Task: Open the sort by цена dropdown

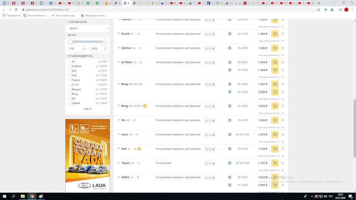Action: pos(88,28)
